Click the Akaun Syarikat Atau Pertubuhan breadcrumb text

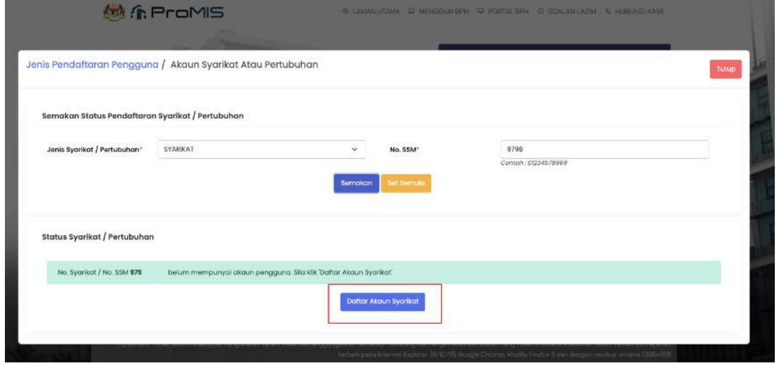click(x=244, y=65)
